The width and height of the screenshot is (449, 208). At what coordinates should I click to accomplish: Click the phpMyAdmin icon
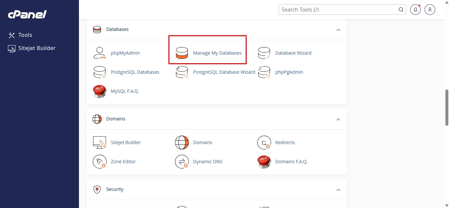(x=100, y=53)
